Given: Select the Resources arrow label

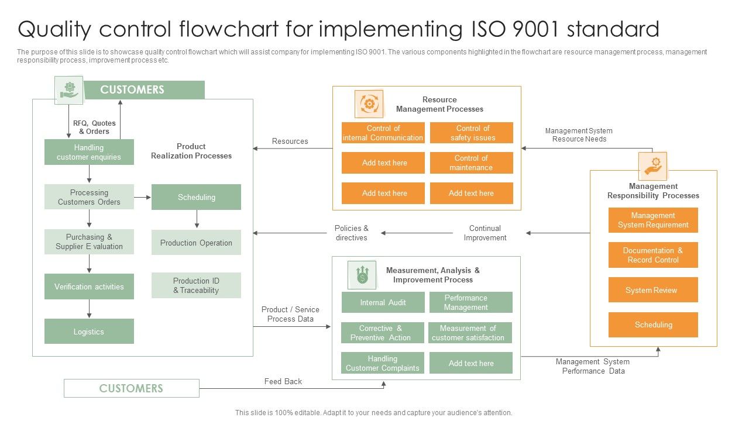Looking at the screenshot, I should [290, 141].
